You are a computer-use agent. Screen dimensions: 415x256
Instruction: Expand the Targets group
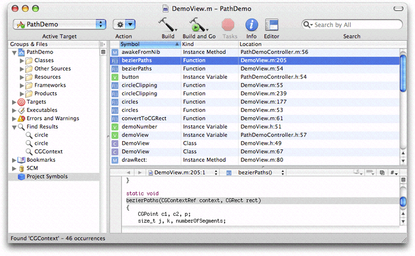click(13, 102)
